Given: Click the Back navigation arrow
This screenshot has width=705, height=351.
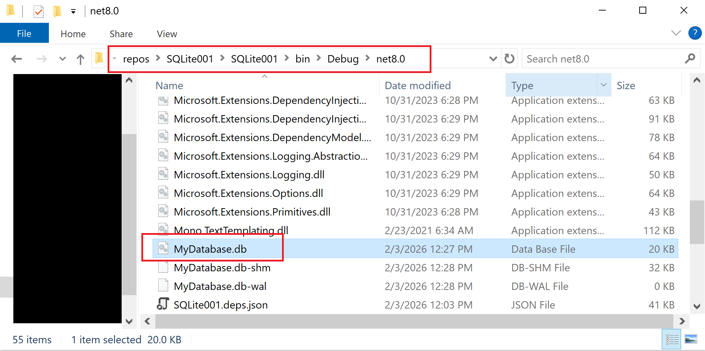Looking at the screenshot, I should coord(17,59).
